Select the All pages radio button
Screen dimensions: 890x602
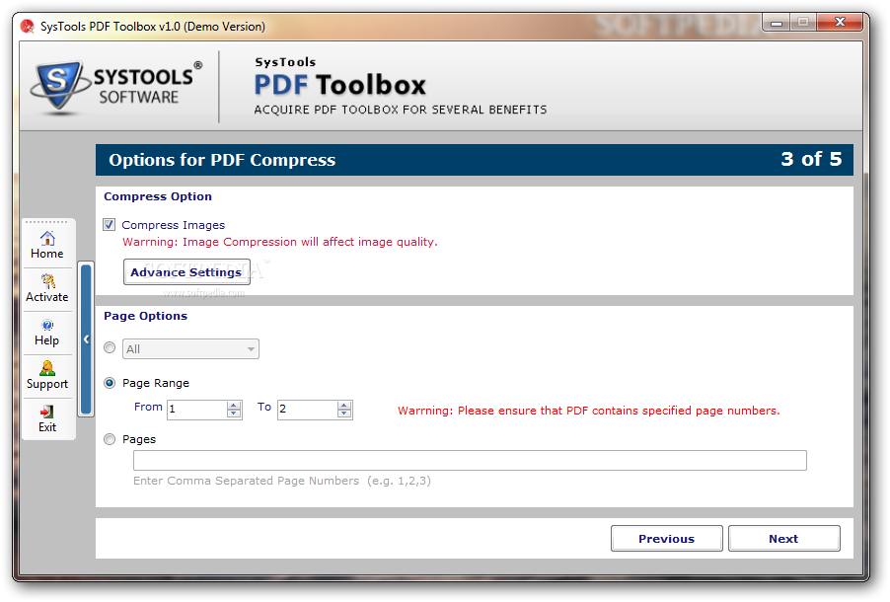[x=110, y=347]
